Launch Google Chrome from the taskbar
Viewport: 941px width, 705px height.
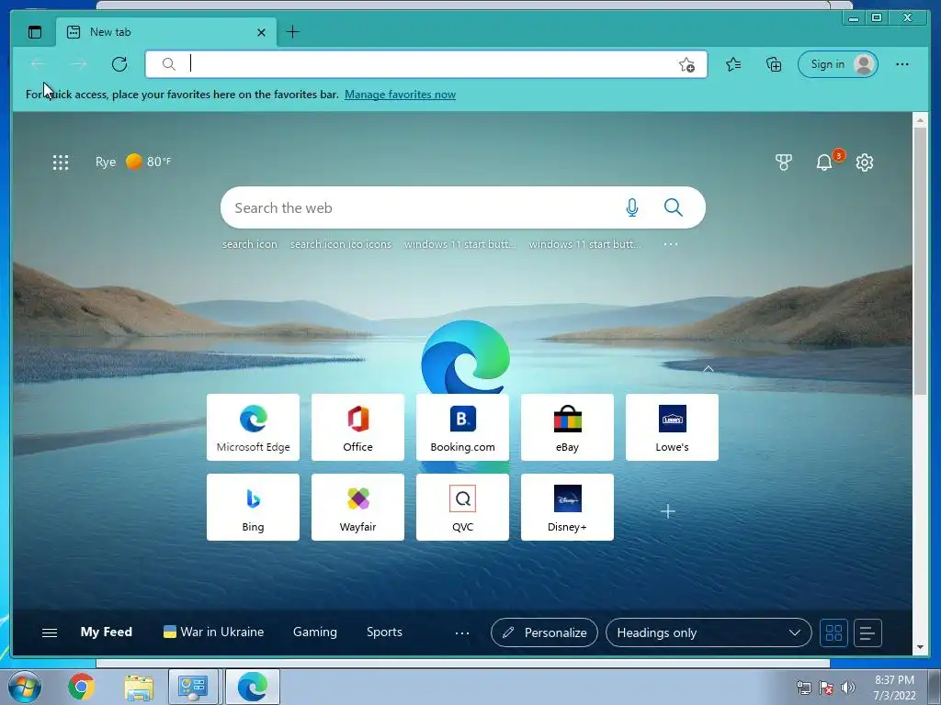coord(82,687)
